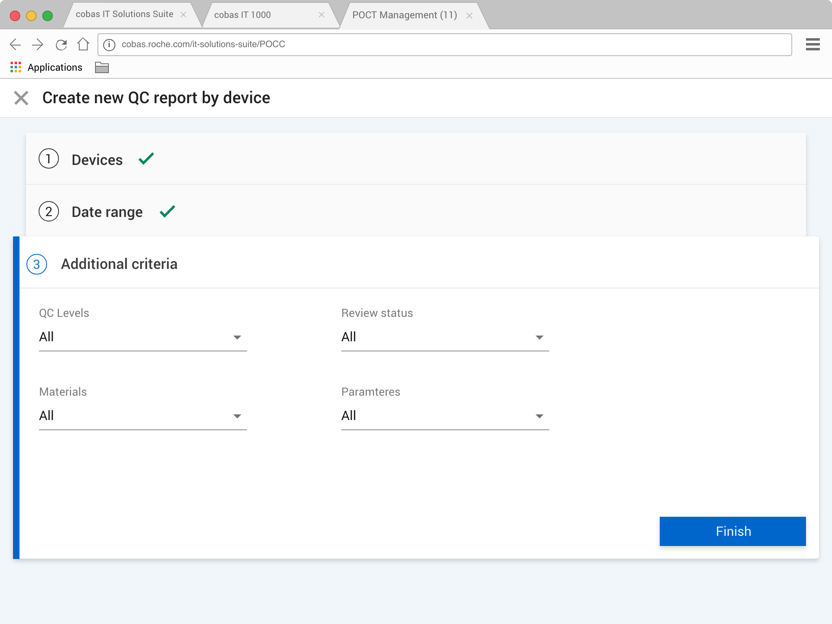Open the hamburger browser menu
Viewport: 832px width, 624px height.
812,44
